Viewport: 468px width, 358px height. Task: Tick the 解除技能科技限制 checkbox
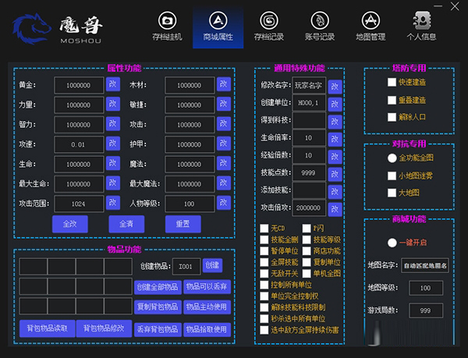tap(264, 307)
